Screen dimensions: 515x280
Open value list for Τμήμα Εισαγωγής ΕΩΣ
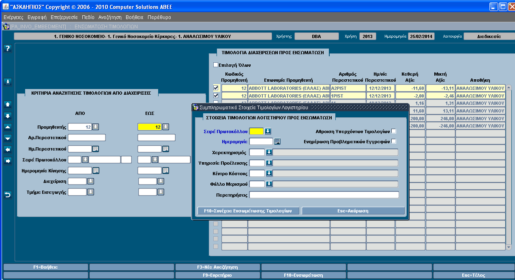coord(161,192)
